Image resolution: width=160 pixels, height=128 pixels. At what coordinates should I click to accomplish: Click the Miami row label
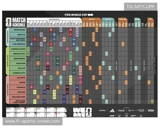coord(18,82)
